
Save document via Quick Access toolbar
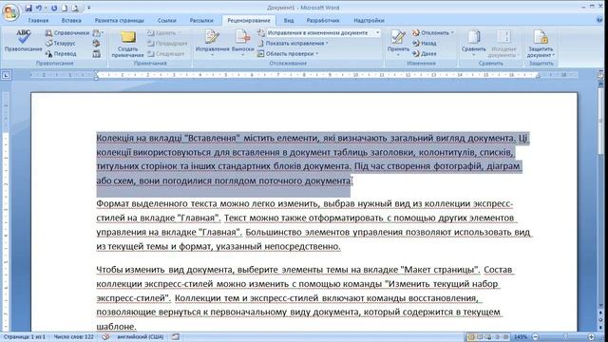[28, 8]
